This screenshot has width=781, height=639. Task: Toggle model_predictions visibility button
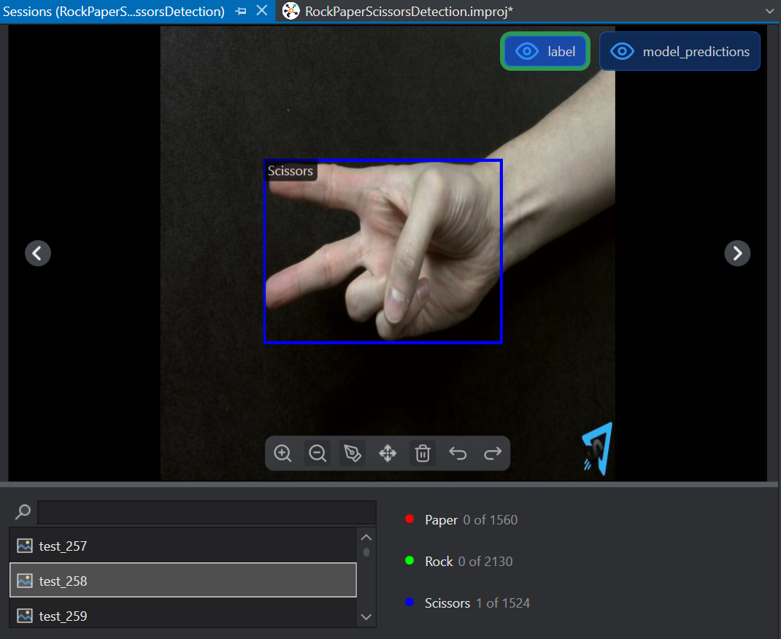click(x=680, y=51)
